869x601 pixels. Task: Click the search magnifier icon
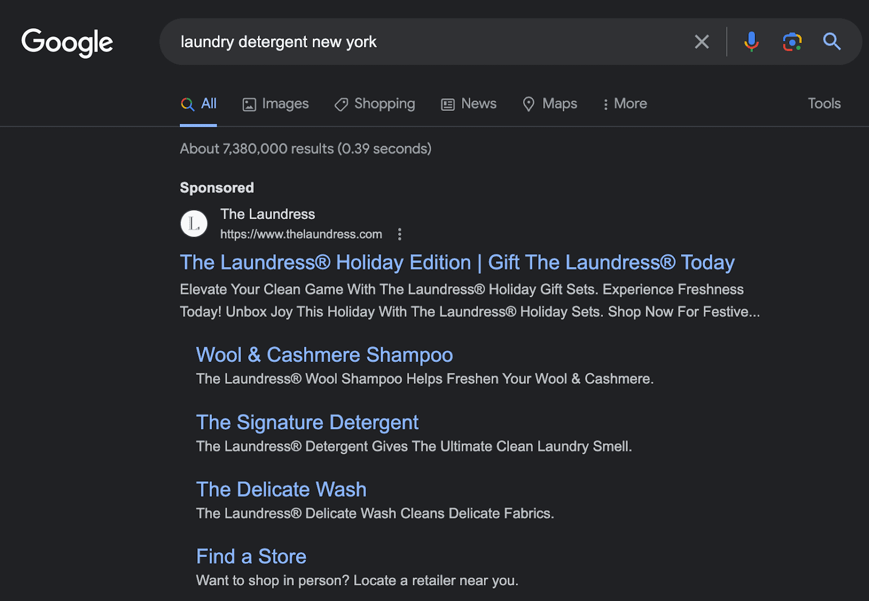tap(832, 42)
